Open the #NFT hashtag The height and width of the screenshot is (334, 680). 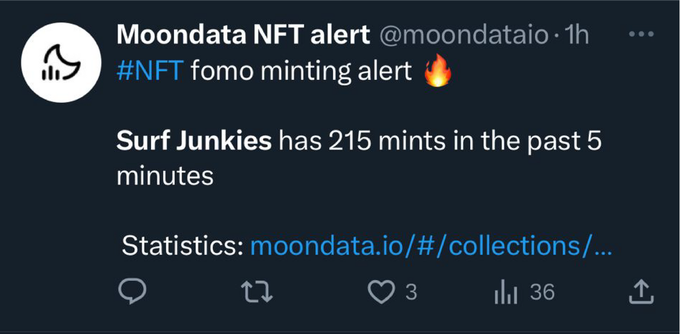click(150, 72)
